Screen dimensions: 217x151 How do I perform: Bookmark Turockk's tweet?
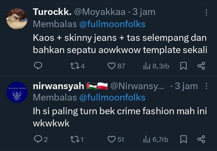(x=183, y=66)
